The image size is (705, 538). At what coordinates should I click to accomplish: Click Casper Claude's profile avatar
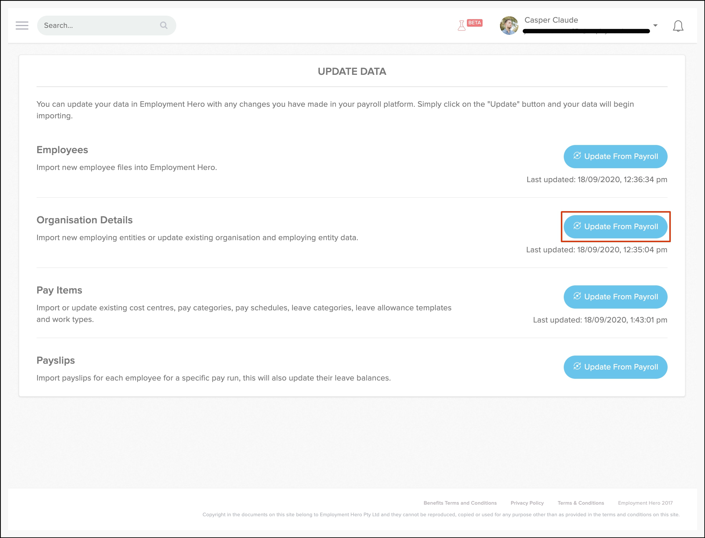coord(509,26)
